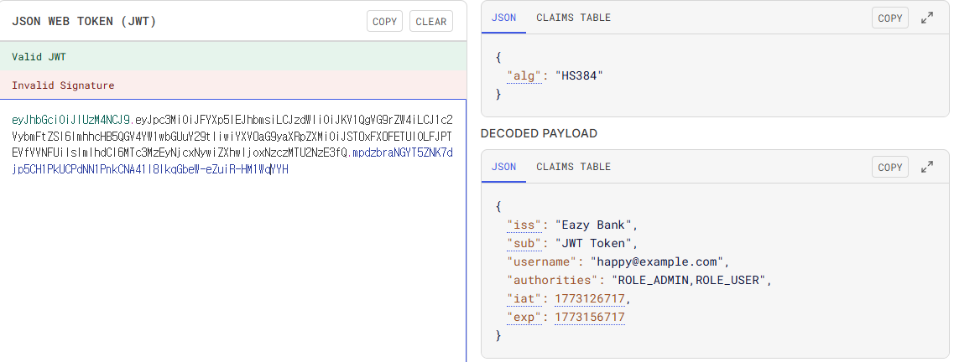Click the "Eazy Bank" issuer value

pyautogui.click(x=593, y=225)
